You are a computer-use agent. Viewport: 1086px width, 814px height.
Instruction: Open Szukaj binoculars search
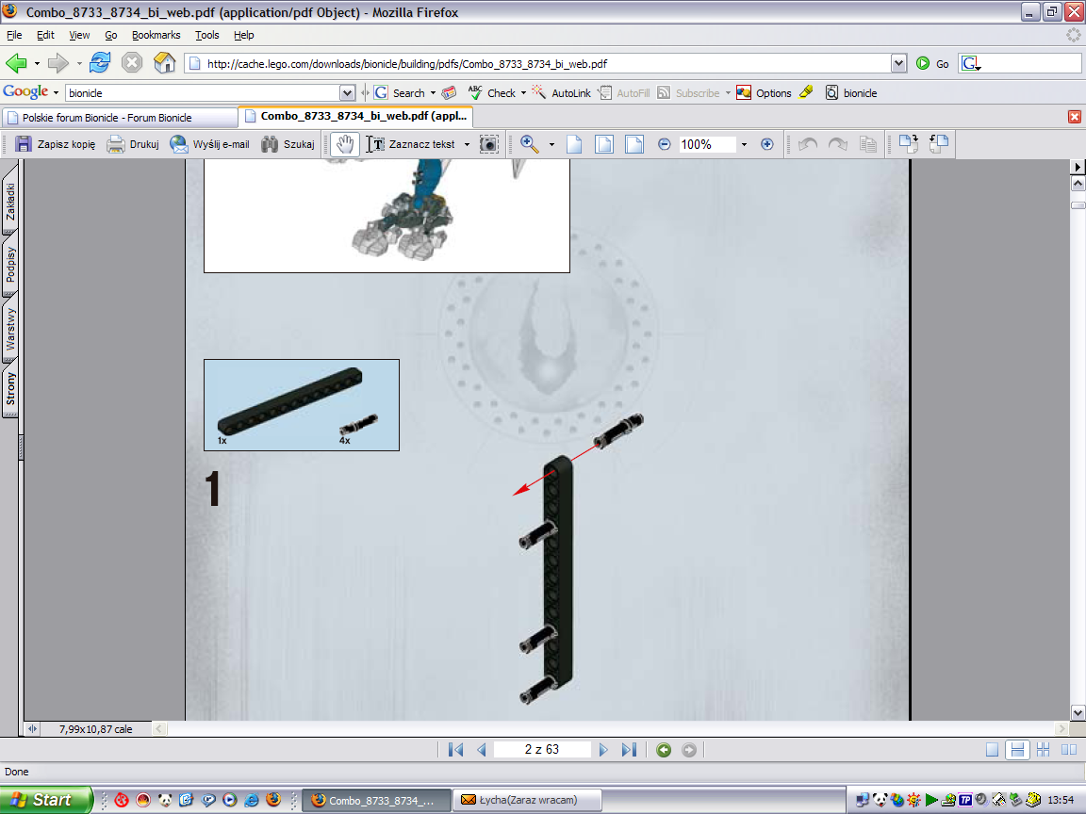(288, 144)
